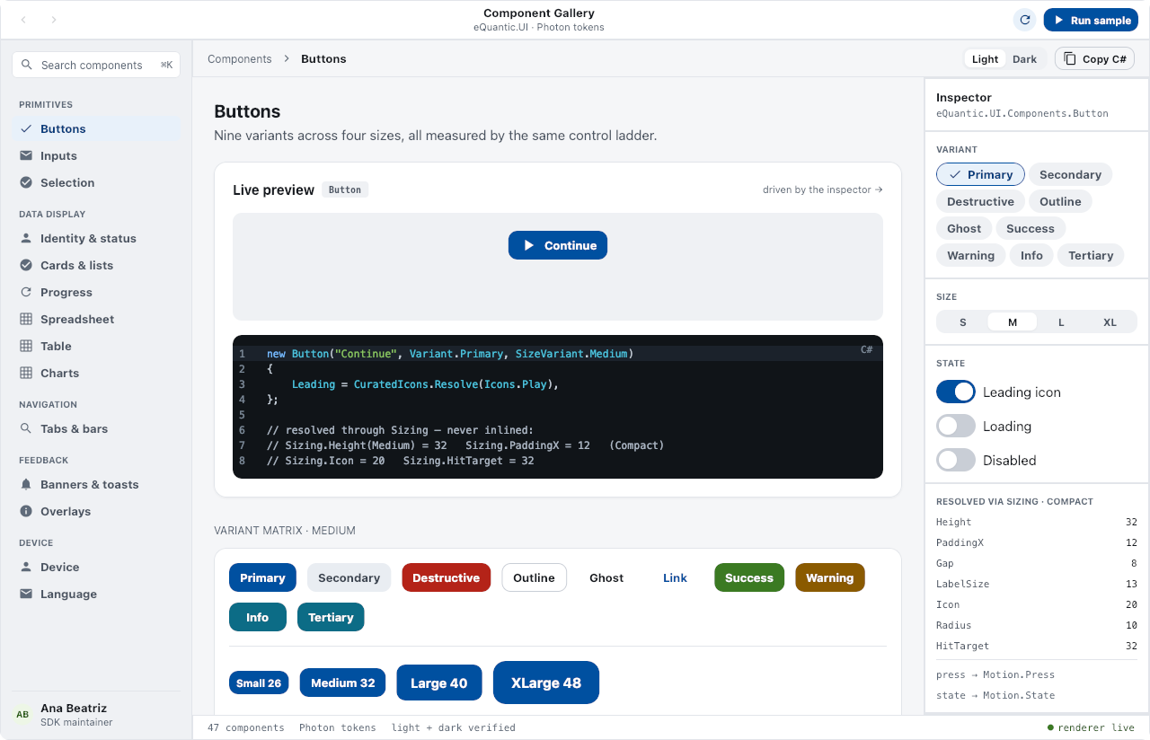The image size is (1150, 740).
Task: Click the search magnifier icon in sidebar
Action: coord(27,65)
